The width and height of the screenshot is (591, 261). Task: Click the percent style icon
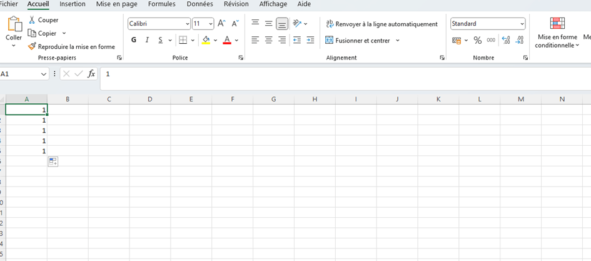tap(477, 40)
